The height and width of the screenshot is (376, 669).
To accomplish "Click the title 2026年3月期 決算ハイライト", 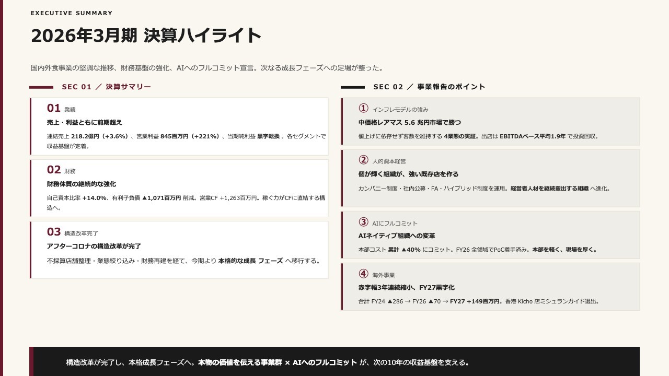I will click(x=146, y=36).
